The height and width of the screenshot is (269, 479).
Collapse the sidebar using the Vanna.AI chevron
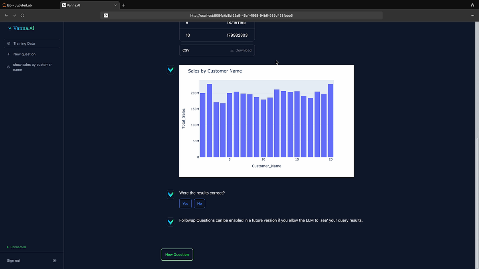pyautogui.click(x=9, y=28)
